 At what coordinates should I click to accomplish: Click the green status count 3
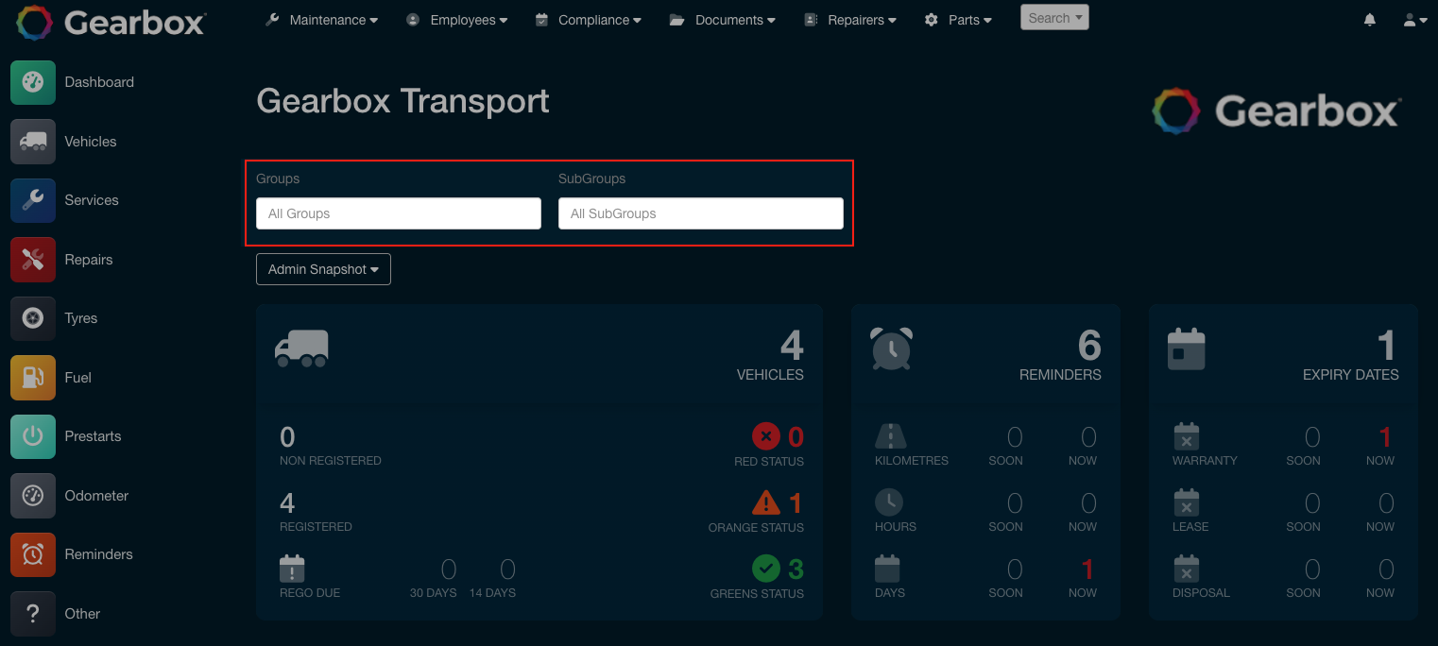tap(796, 569)
